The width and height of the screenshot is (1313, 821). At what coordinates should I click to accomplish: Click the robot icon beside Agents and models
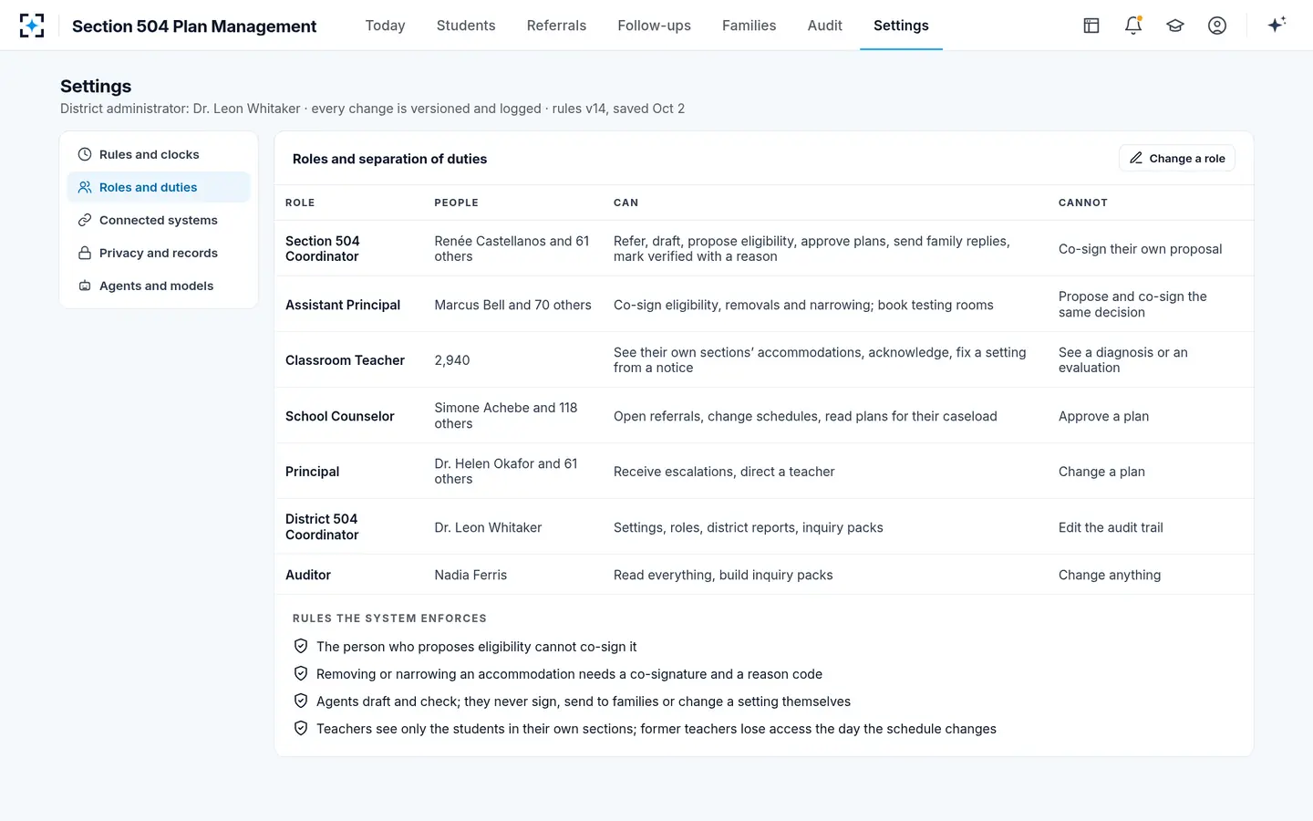[85, 286]
